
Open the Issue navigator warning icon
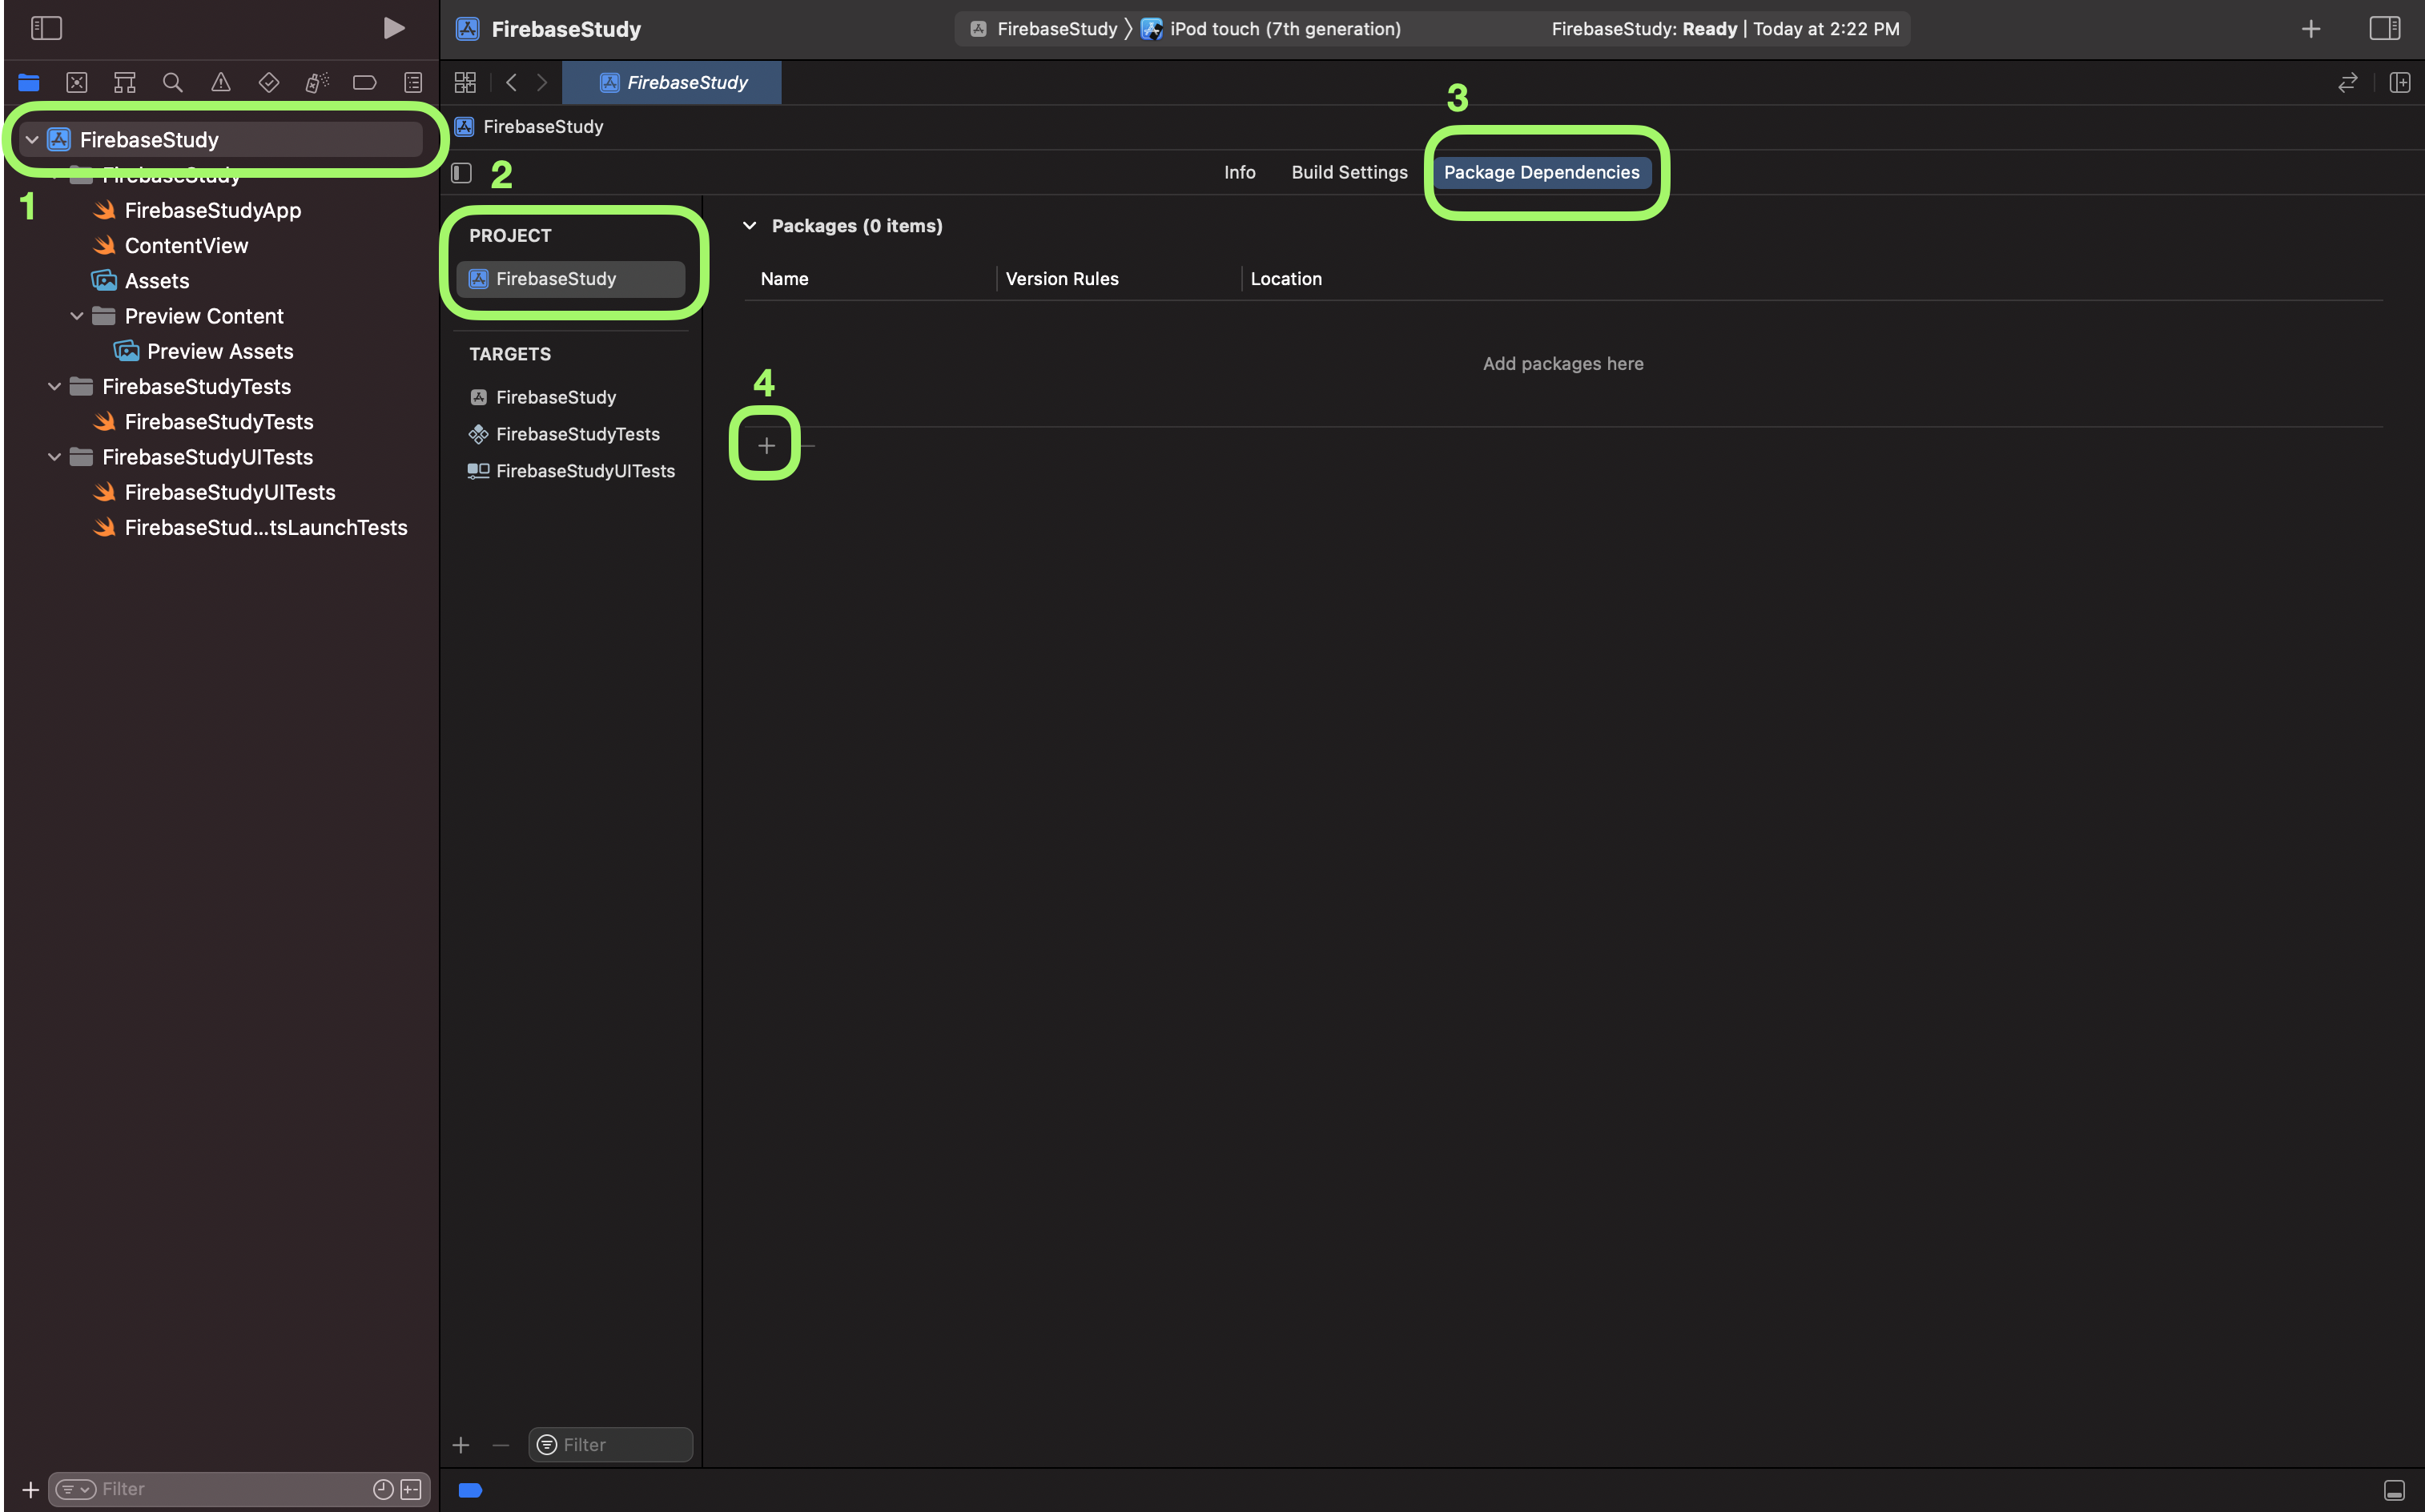tap(221, 82)
